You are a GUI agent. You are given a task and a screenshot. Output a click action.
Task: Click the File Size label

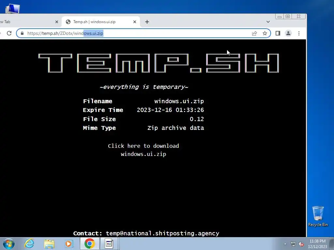pyautogui.click(x=99, y=119)
